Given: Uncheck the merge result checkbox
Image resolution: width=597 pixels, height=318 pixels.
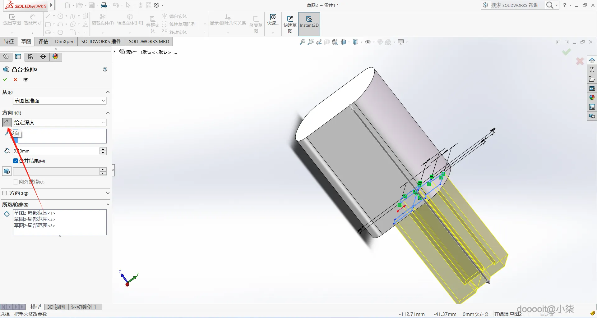Looking at the screenshot, I should click(16, 161).
